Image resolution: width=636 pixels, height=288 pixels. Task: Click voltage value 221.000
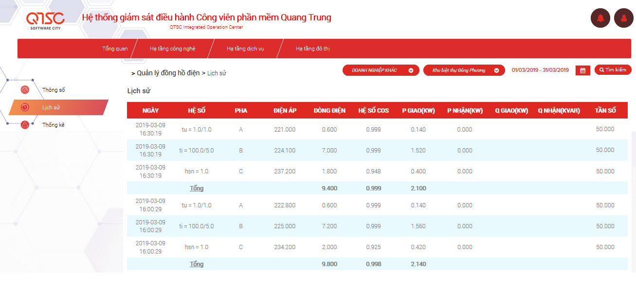point(285,130)
